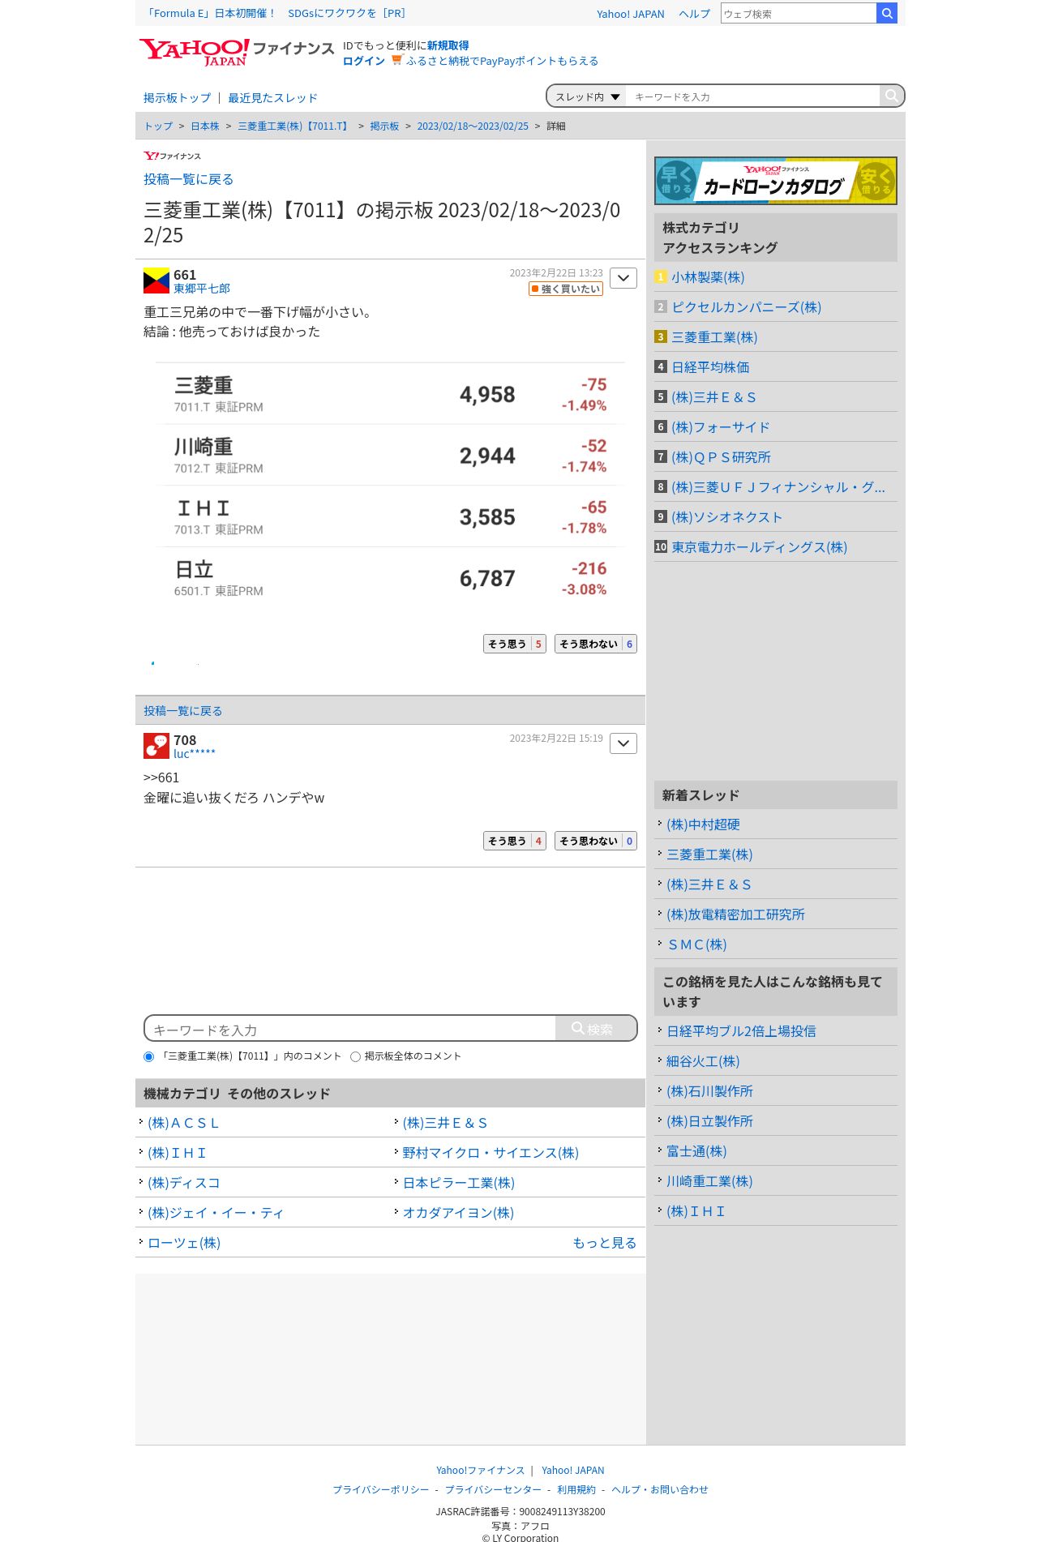Click the thread search magnifier icon
This screenshot has height=1542, width=1041.
(891, 96)
